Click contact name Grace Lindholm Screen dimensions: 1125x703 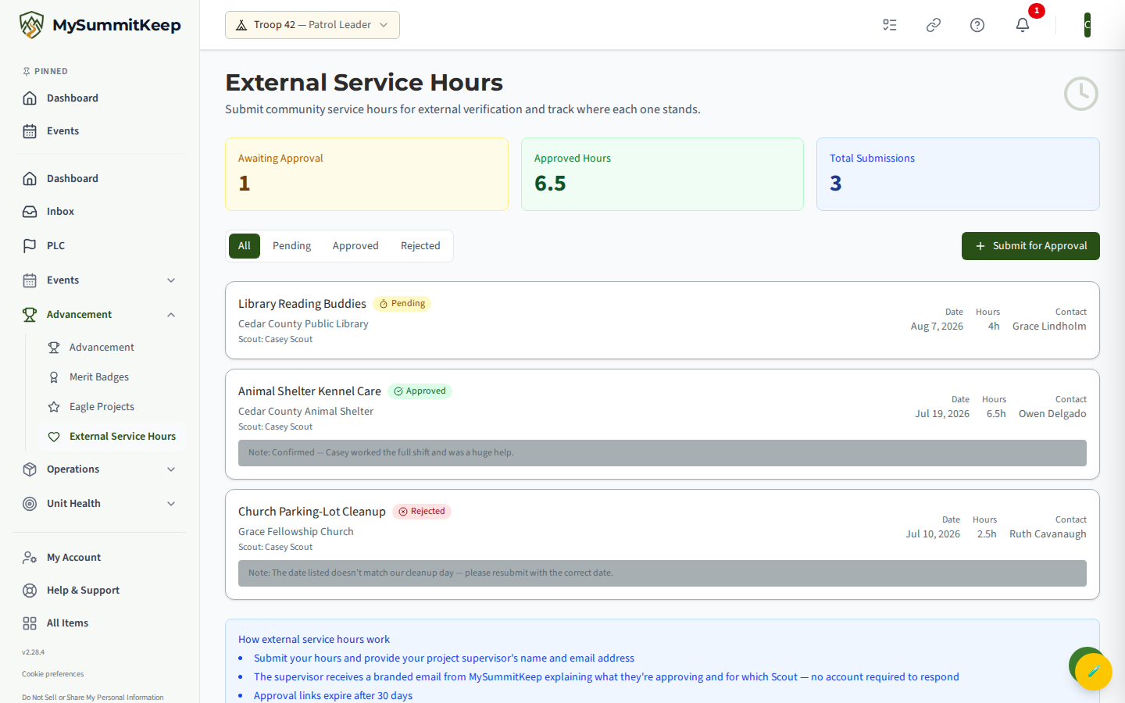[1049, 326]
